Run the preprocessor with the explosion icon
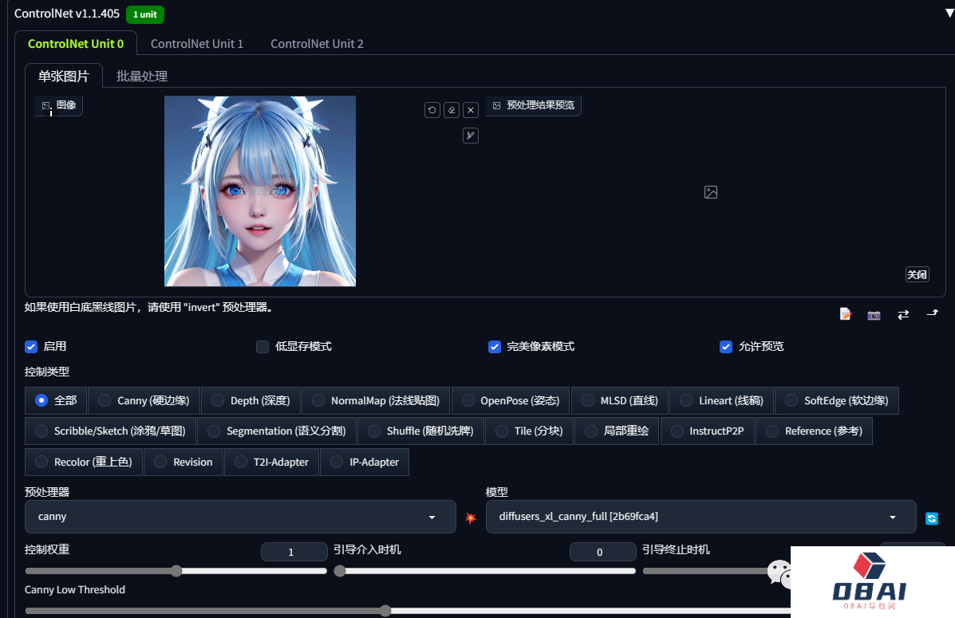Viewport: 955px width, 618px height. coord(471,518)
